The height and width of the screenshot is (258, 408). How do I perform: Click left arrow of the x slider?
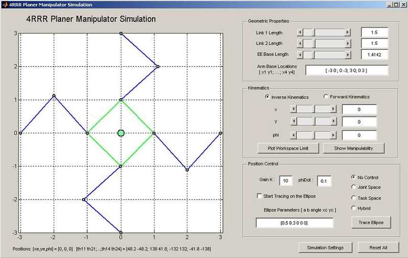[293, 109]
